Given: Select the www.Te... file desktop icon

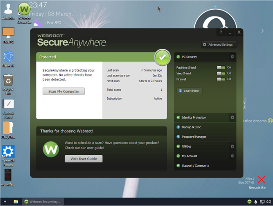Looking at the screenshot, I should coord(8,178).
